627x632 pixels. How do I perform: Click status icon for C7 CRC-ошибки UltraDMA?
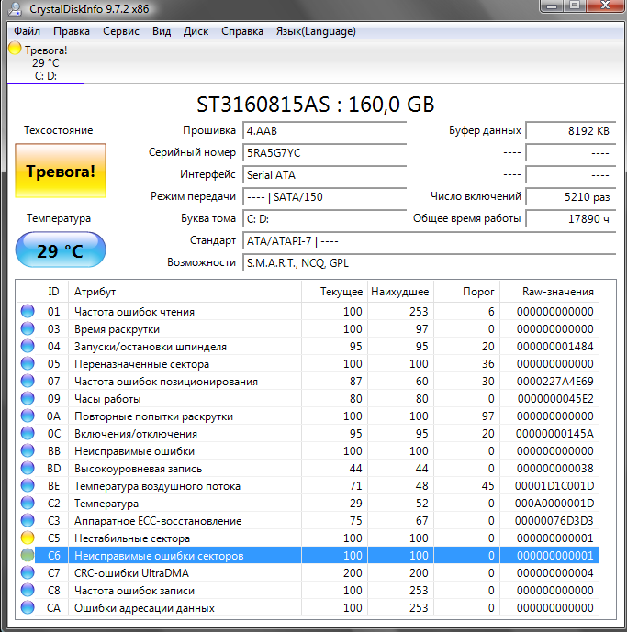[28, 572]
